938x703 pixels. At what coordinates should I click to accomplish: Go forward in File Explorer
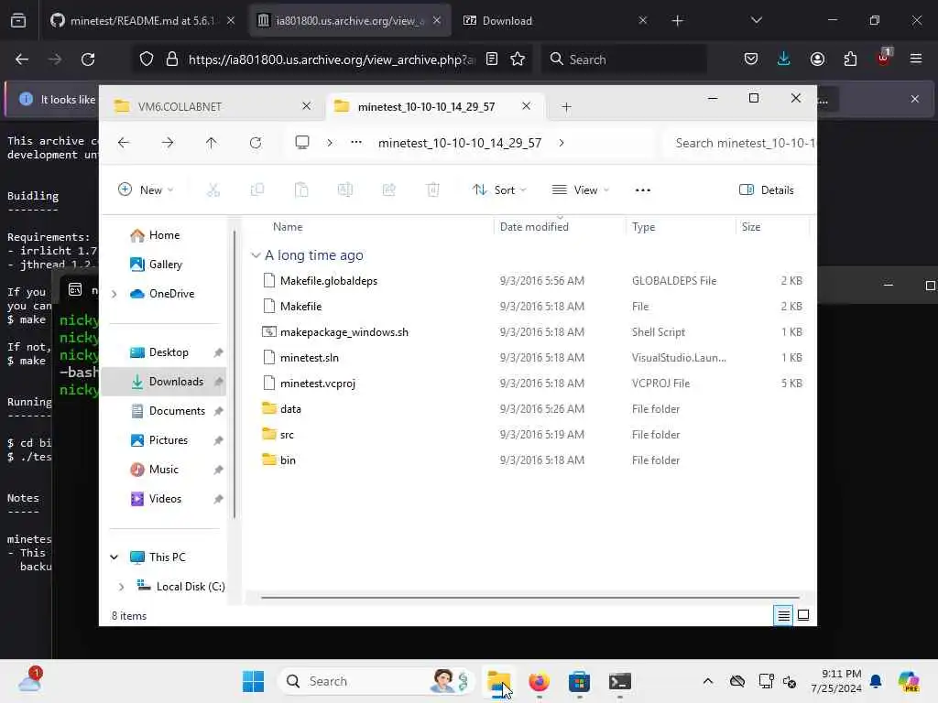(168, 143)
